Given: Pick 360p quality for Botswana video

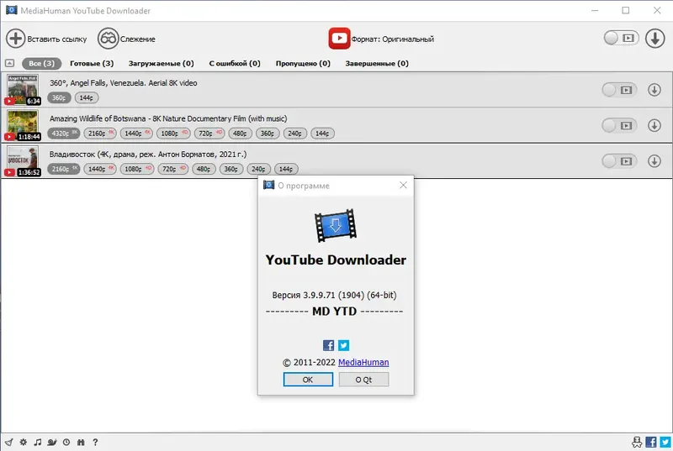Looking at the screenshot, I should click(x=268, y=134).
